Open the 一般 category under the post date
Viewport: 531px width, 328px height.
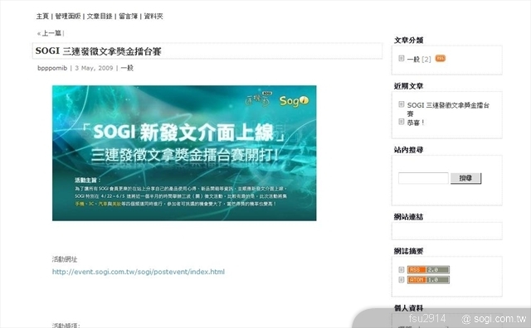tap(127, 68)
